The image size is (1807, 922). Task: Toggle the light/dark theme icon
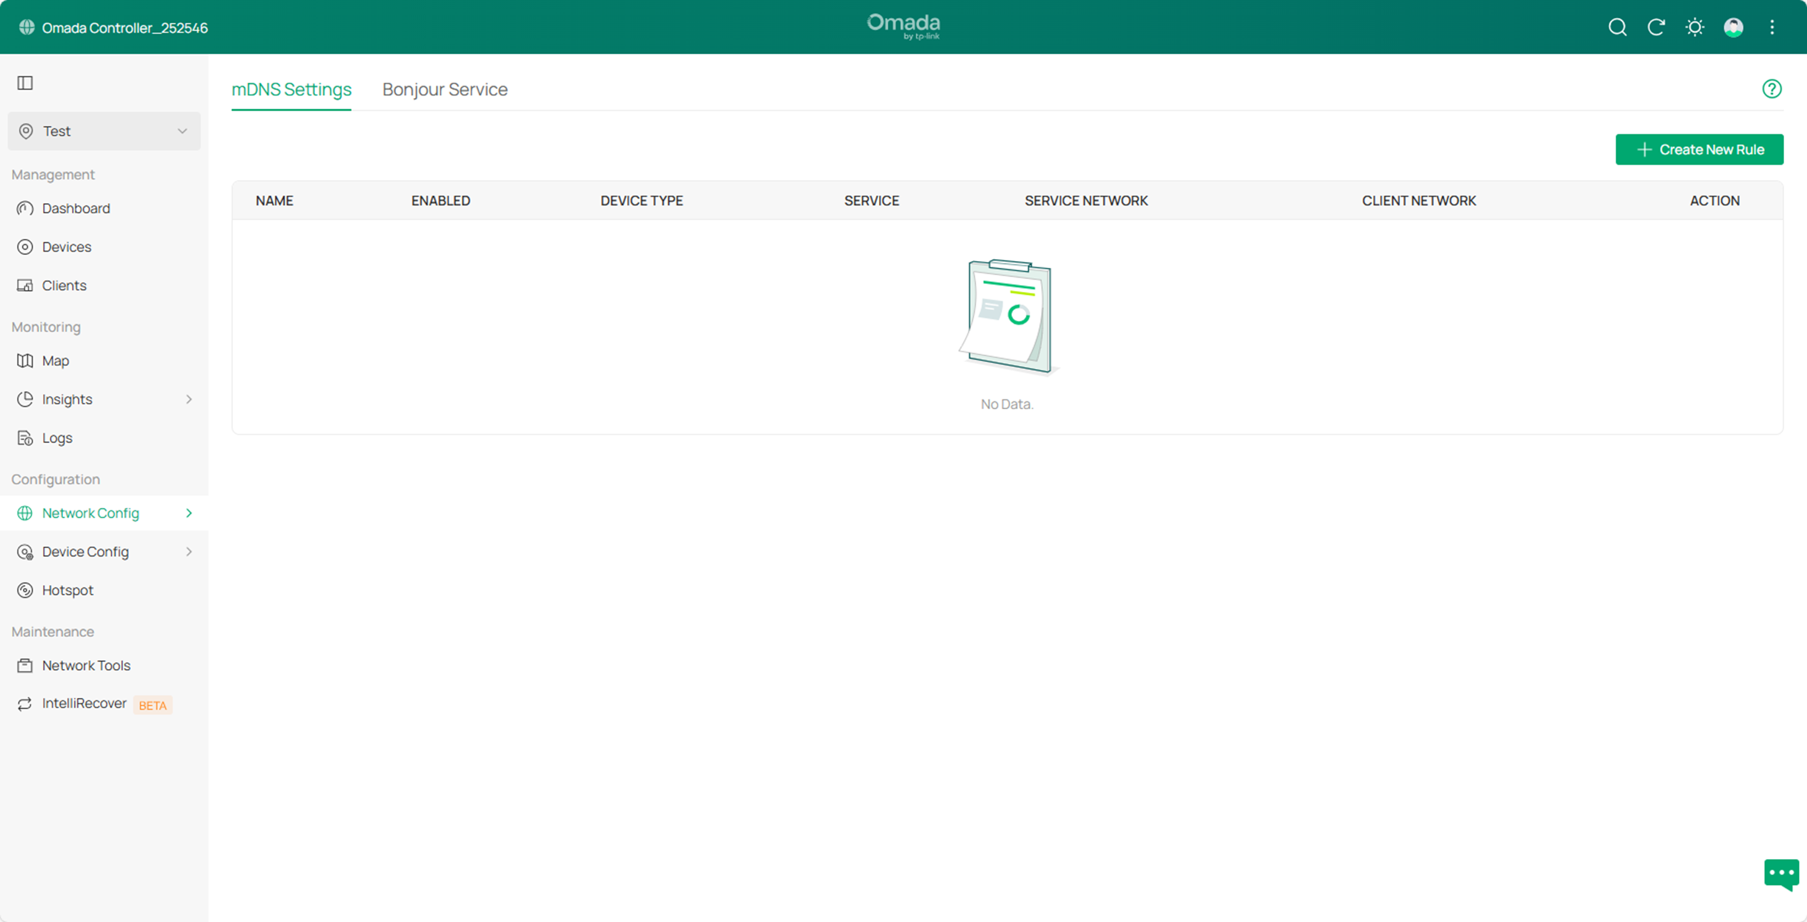pos(1695,27)
